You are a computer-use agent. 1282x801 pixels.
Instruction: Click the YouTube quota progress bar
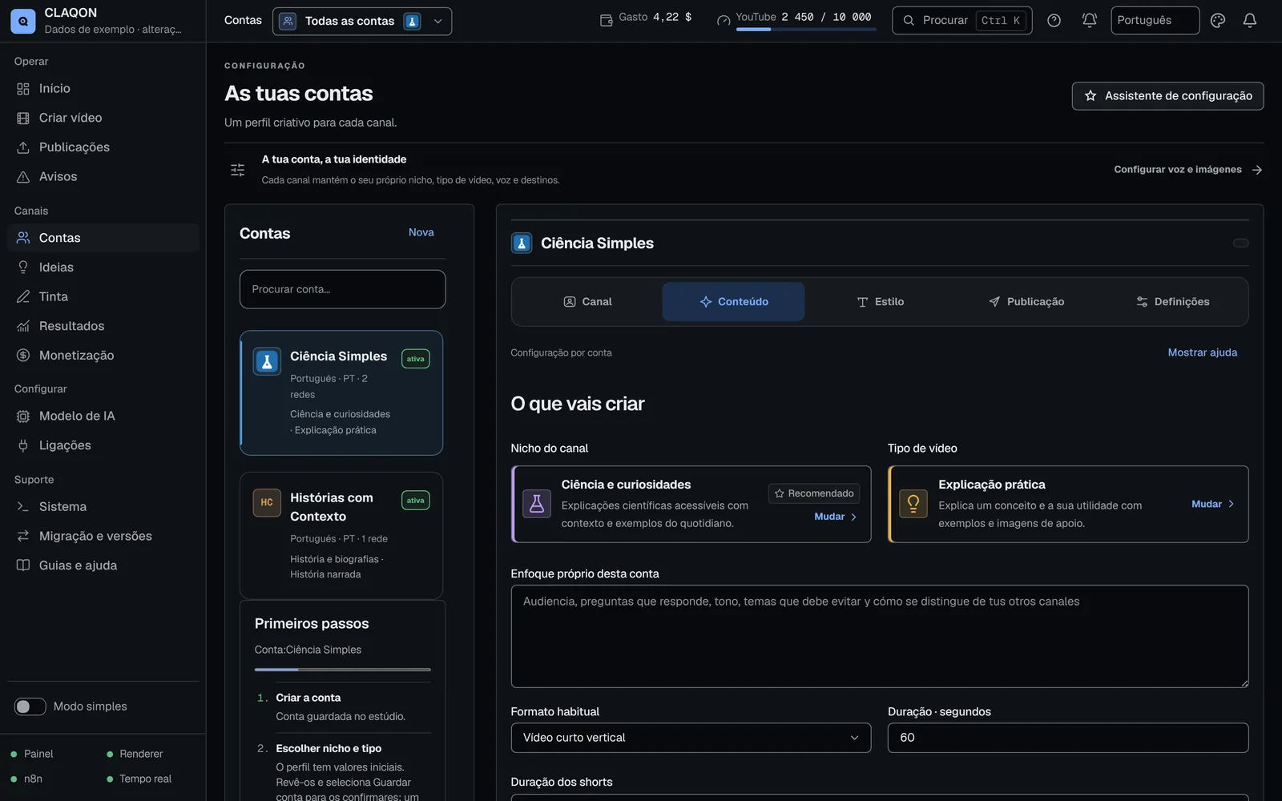click(806, 30)
